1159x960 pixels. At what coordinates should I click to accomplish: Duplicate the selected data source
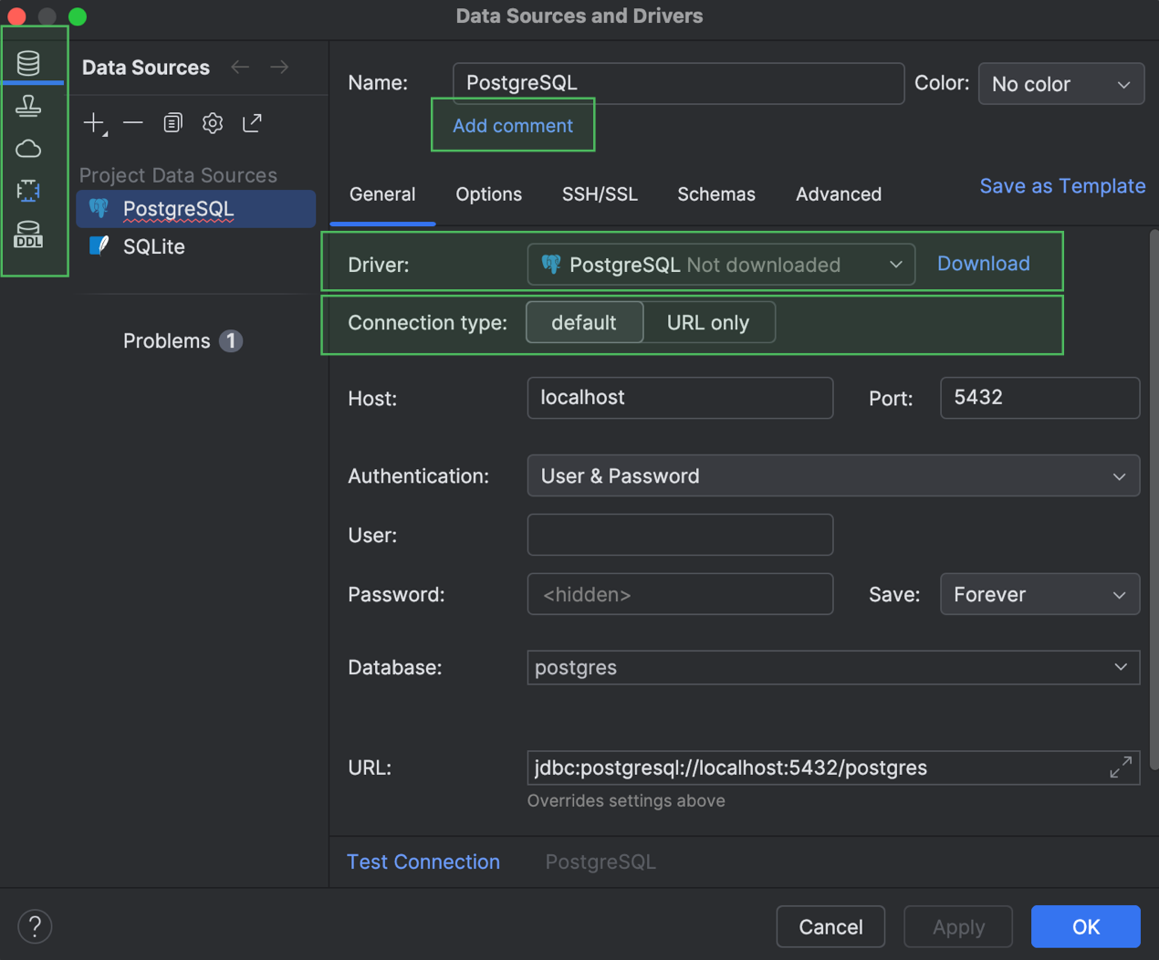[x=172, y=123]
